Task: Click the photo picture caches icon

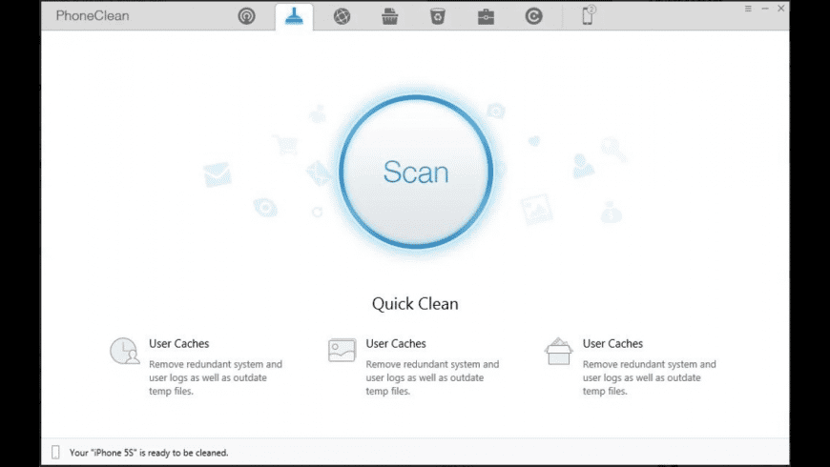Action: [x=342, y=350]
